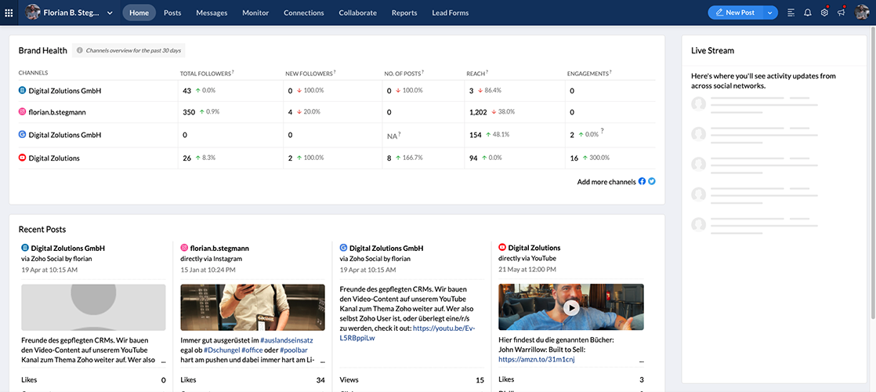Click the LinkedIn icon for Digital Zolutions GmbH row
876x392 pixels.
pos(23,90)
